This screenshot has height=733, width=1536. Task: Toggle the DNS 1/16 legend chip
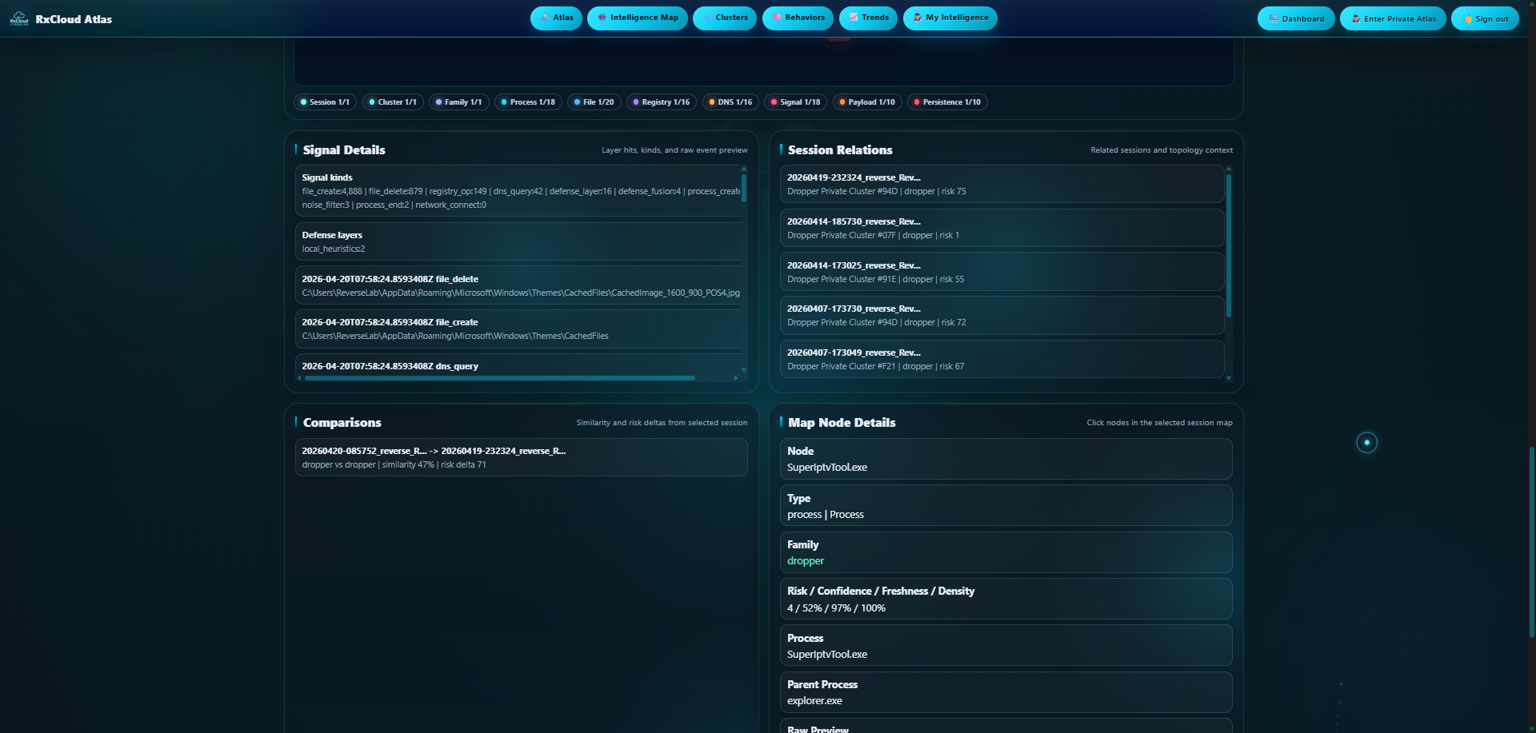tap(730, 102)
